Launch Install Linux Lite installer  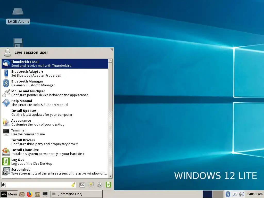pos(55,152)
